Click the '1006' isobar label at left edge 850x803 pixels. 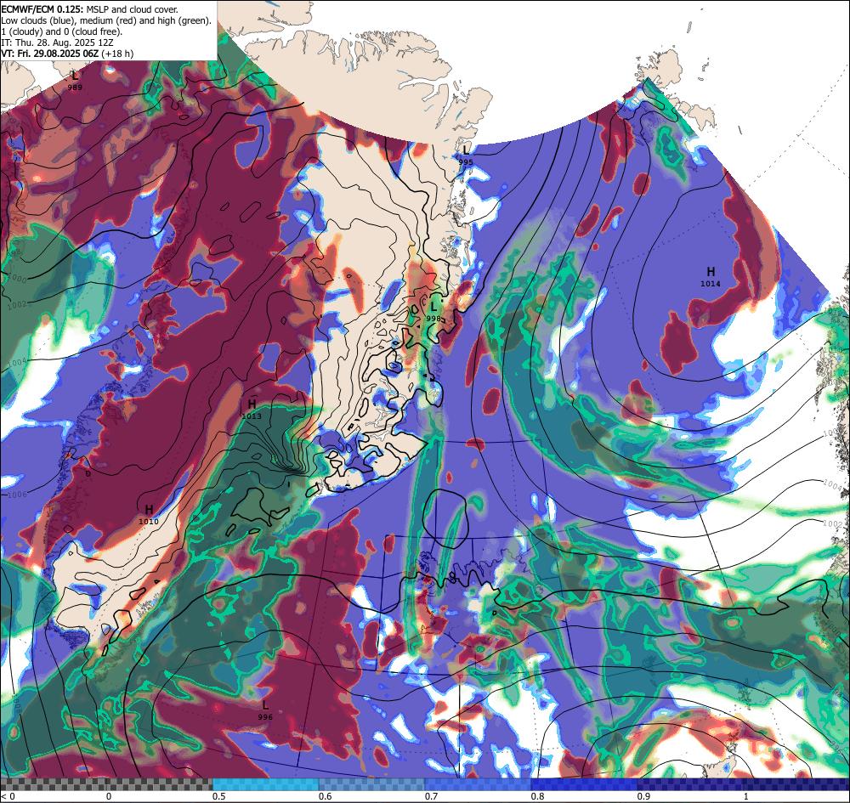[x=18, y=495]
